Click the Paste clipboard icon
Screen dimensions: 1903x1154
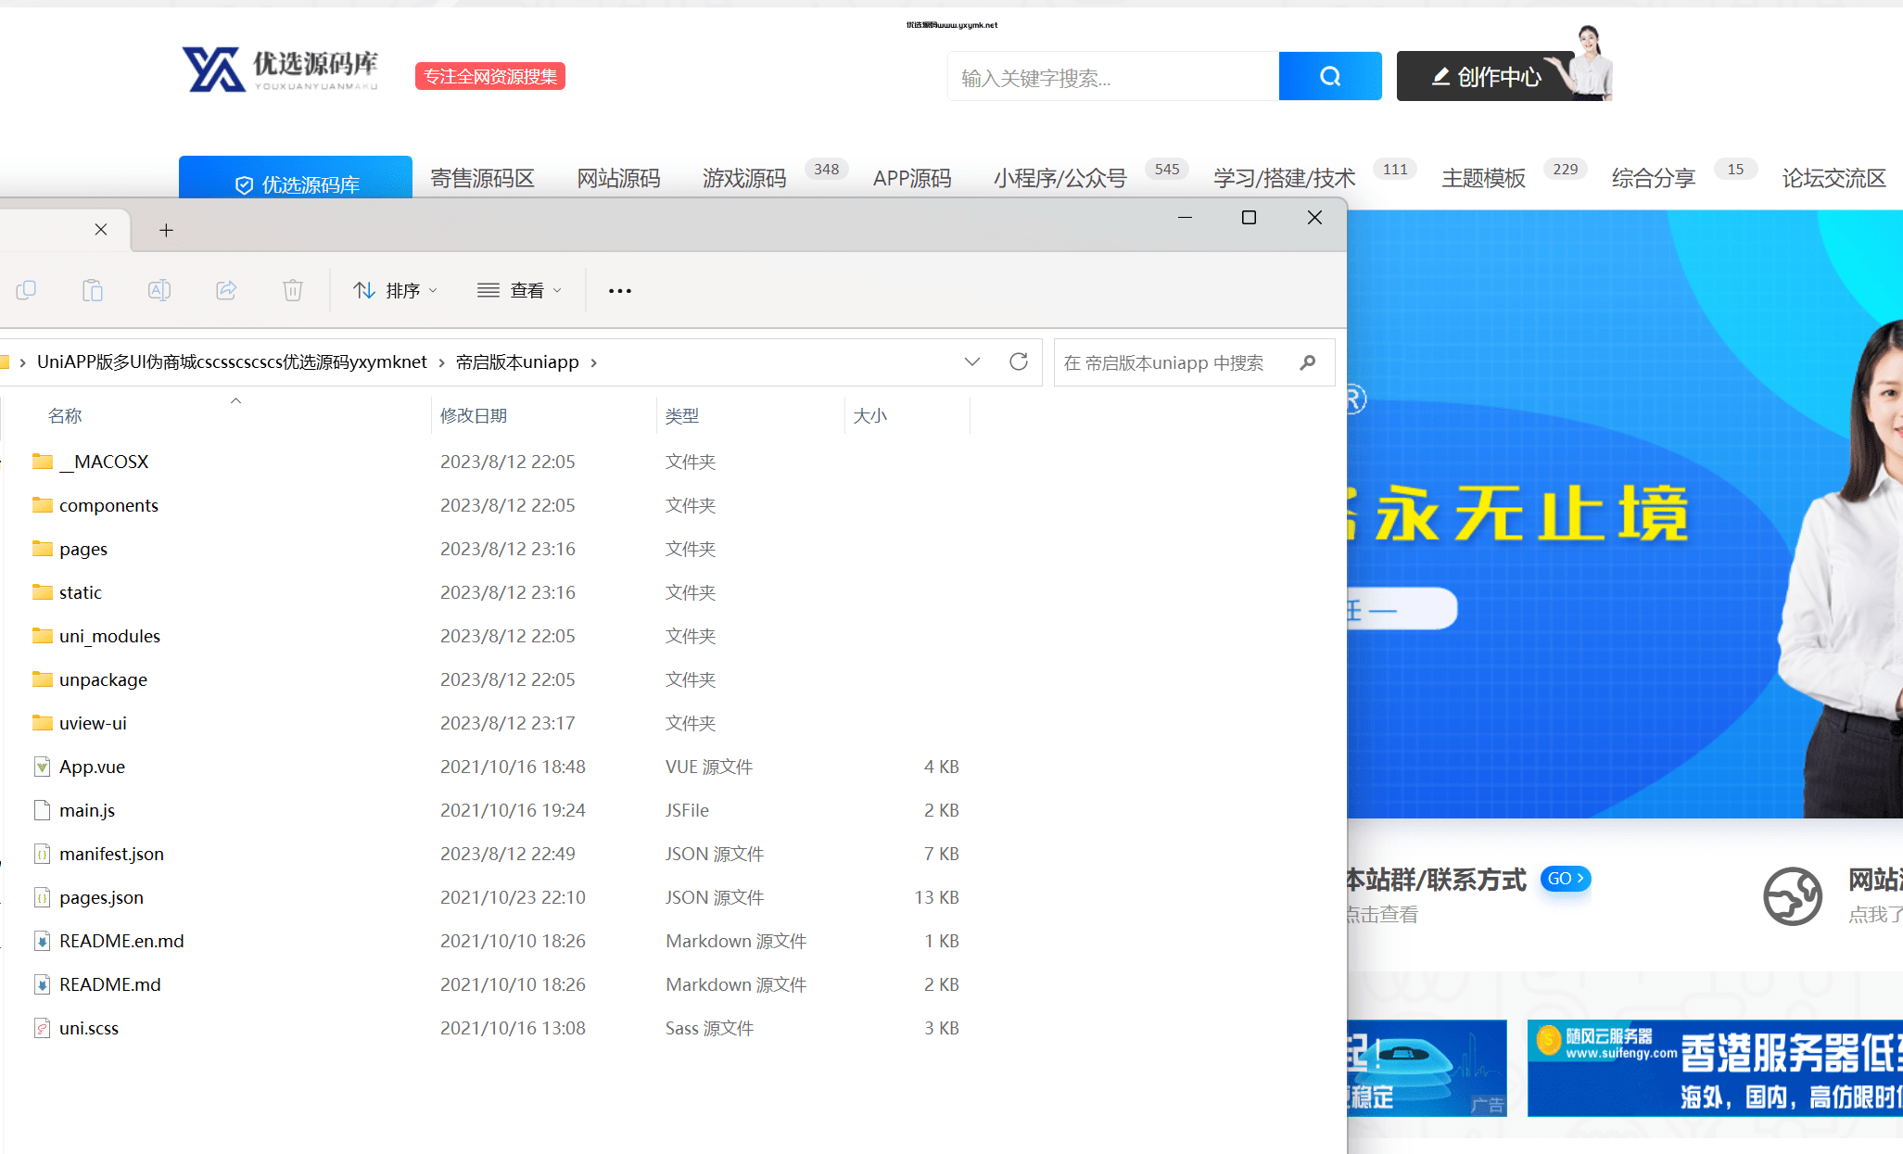[93, 290]
